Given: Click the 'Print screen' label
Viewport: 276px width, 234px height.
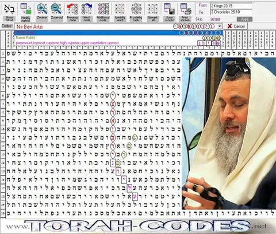Looking at the screenshot, I should (x=186, y=18).
